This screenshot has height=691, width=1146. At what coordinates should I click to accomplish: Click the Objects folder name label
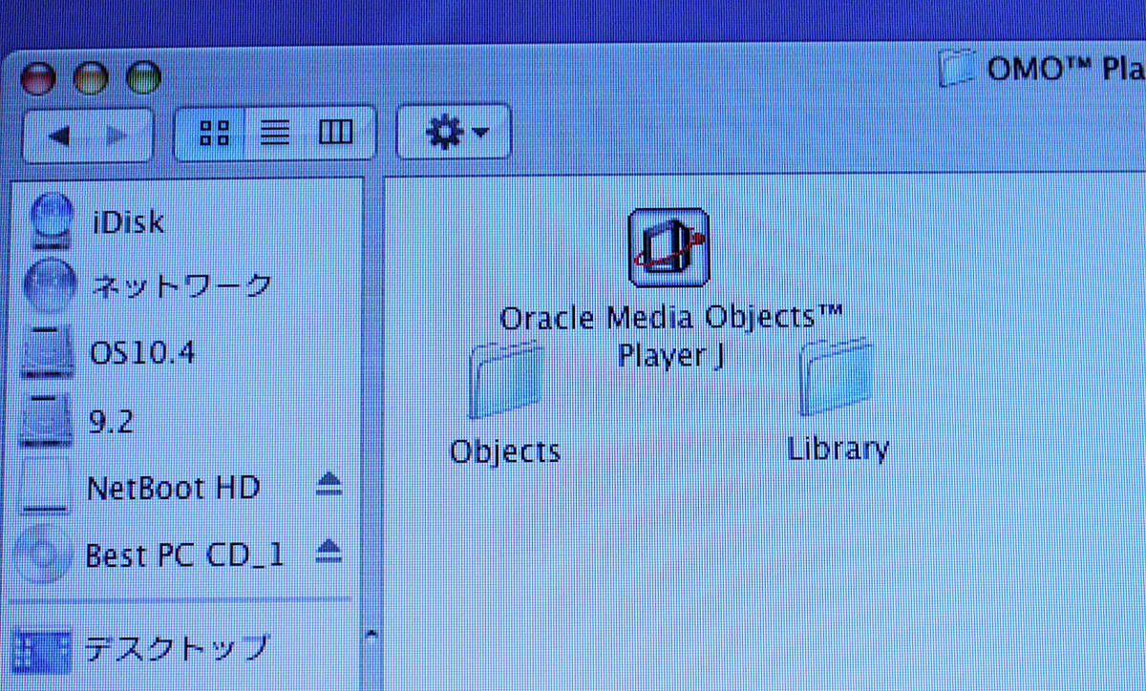click(x=505, y=451)
